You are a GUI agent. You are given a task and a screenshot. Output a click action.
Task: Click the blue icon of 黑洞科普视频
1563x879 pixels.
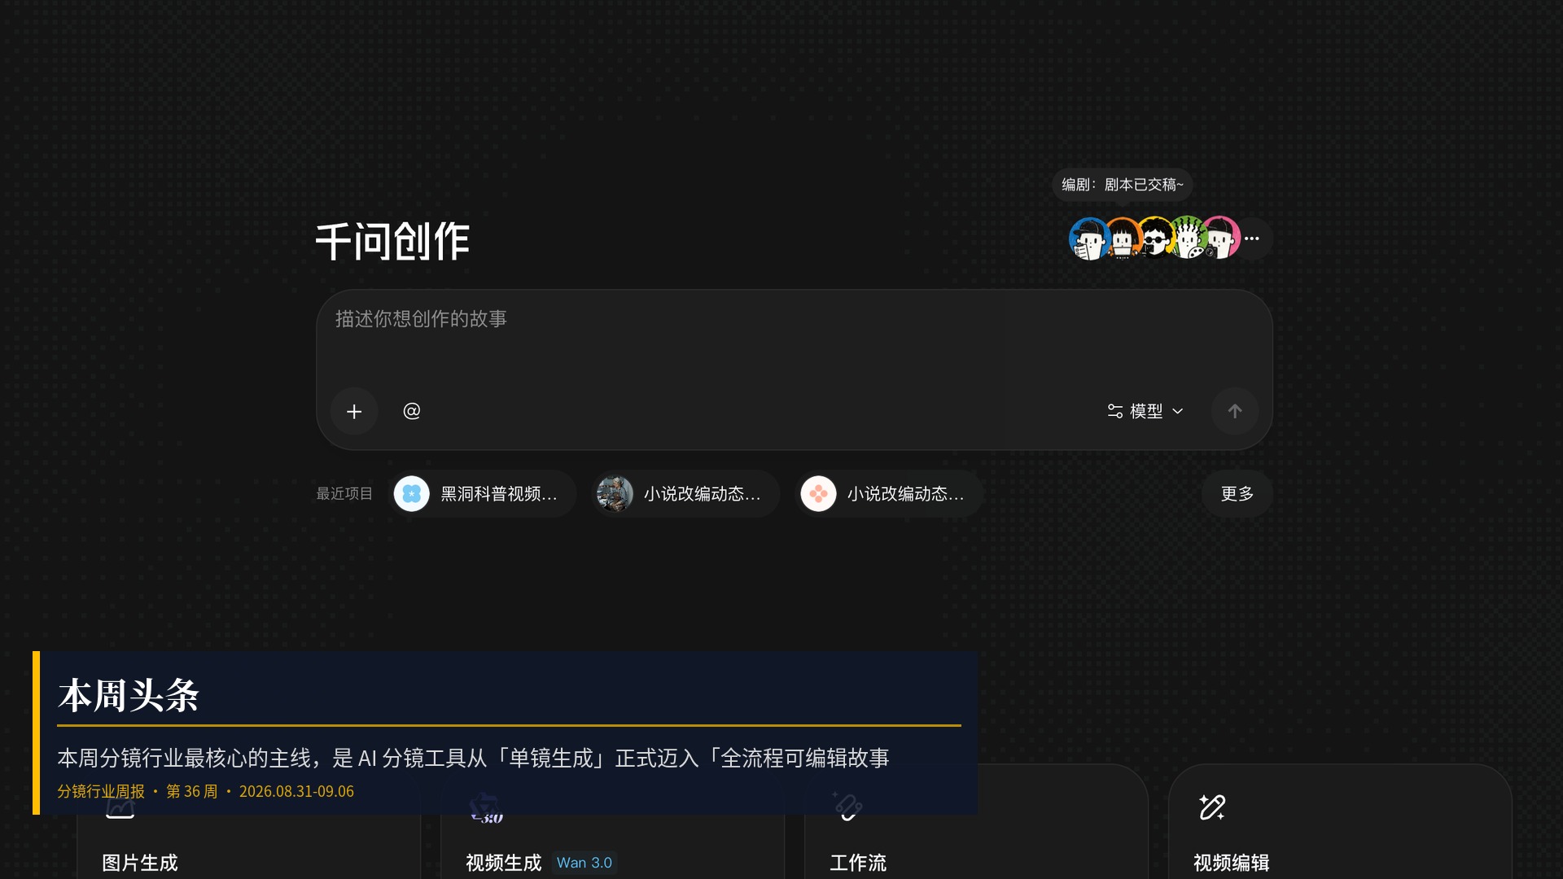tap(412, 494)
